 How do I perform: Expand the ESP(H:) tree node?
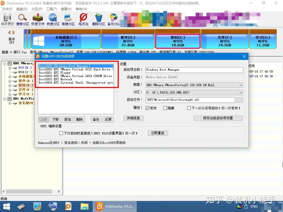point(10,68)
